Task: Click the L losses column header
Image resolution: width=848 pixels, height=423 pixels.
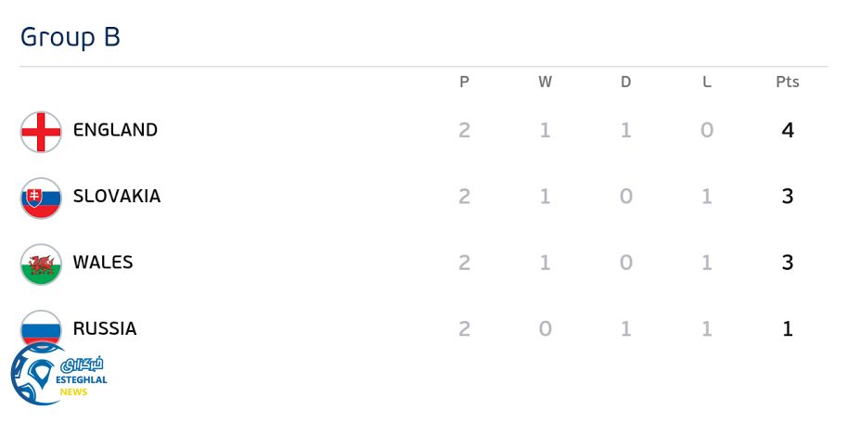Action: (707, 82)
